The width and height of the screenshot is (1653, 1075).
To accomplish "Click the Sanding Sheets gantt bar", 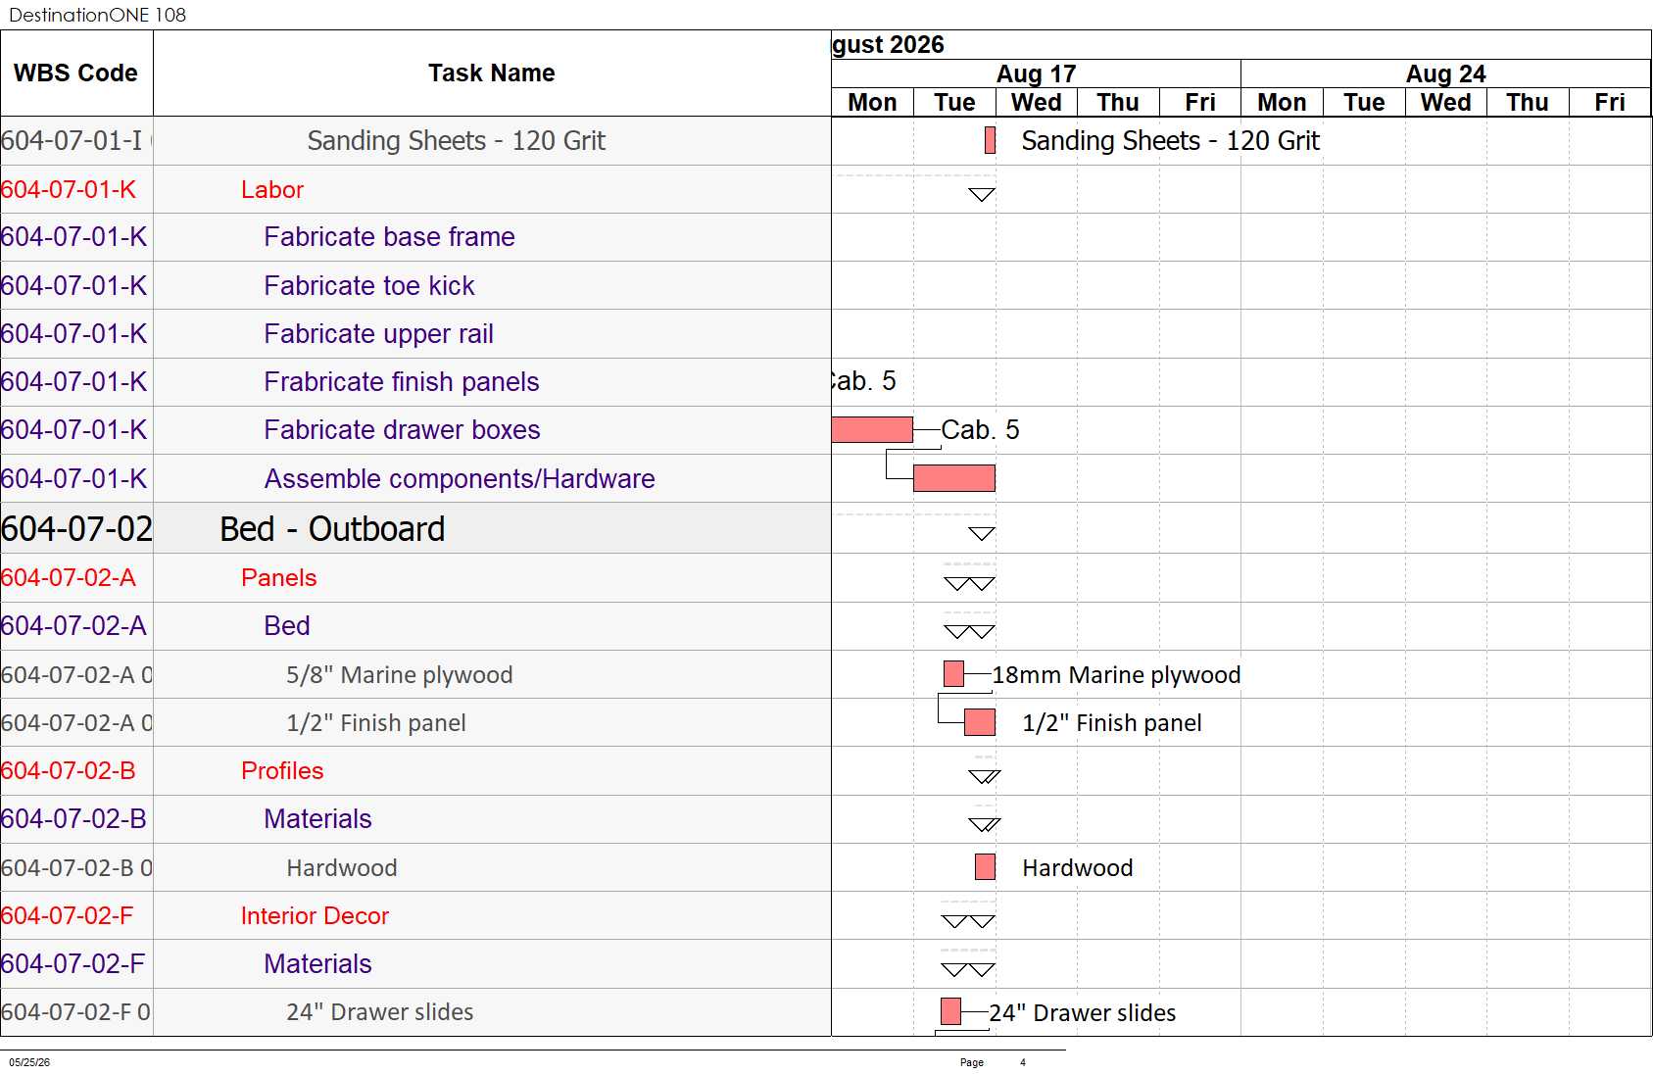I will click(x=990, y=140).
